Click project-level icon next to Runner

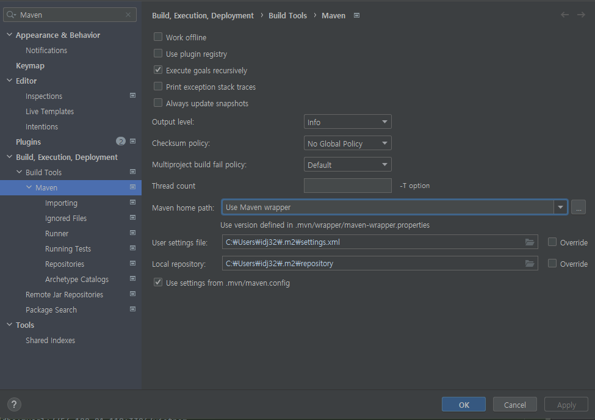coord(133,233)
